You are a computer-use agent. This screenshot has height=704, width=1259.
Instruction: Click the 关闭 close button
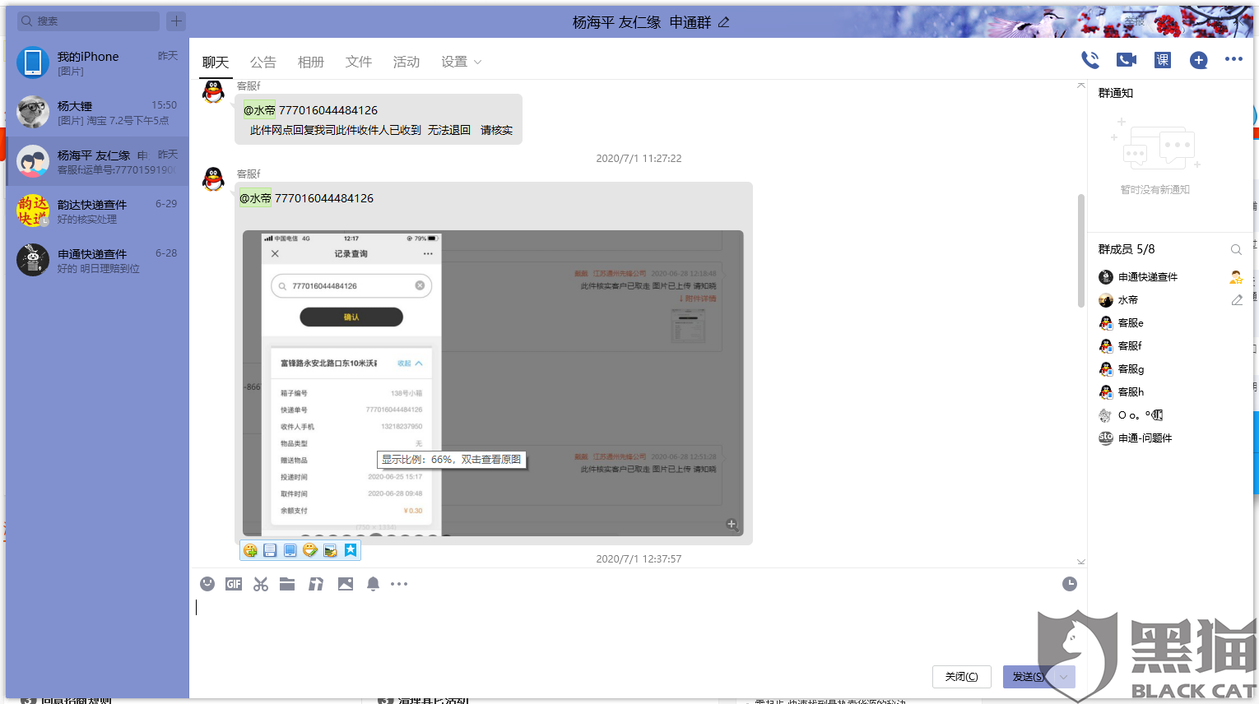pyautogui.click(x=961, y=676)
